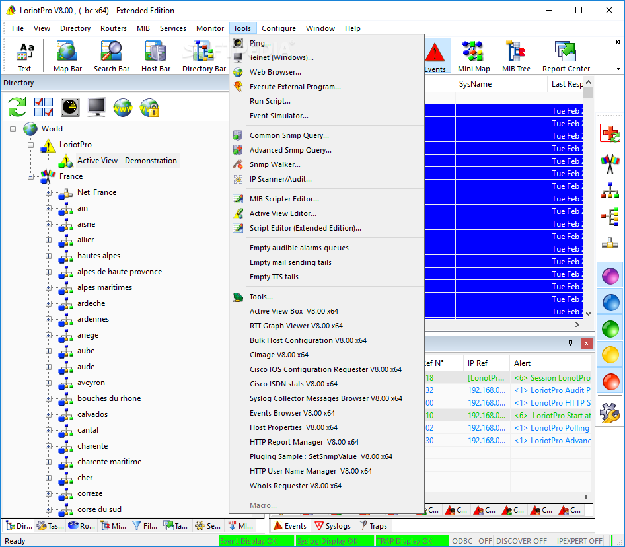Viewport: 625px width, 547px height.
Task: Click Event Display OK status indicator
Action: 256,541
